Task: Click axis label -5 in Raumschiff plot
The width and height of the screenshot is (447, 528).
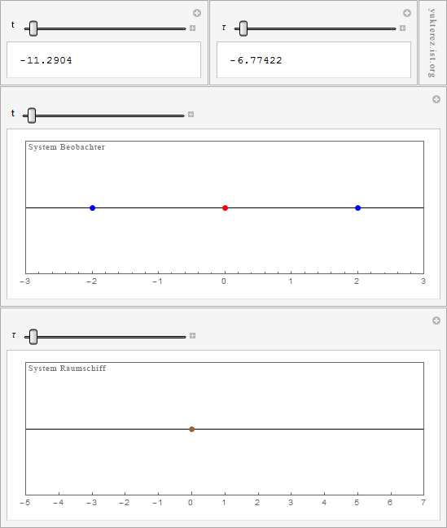Action: (25, 503)
